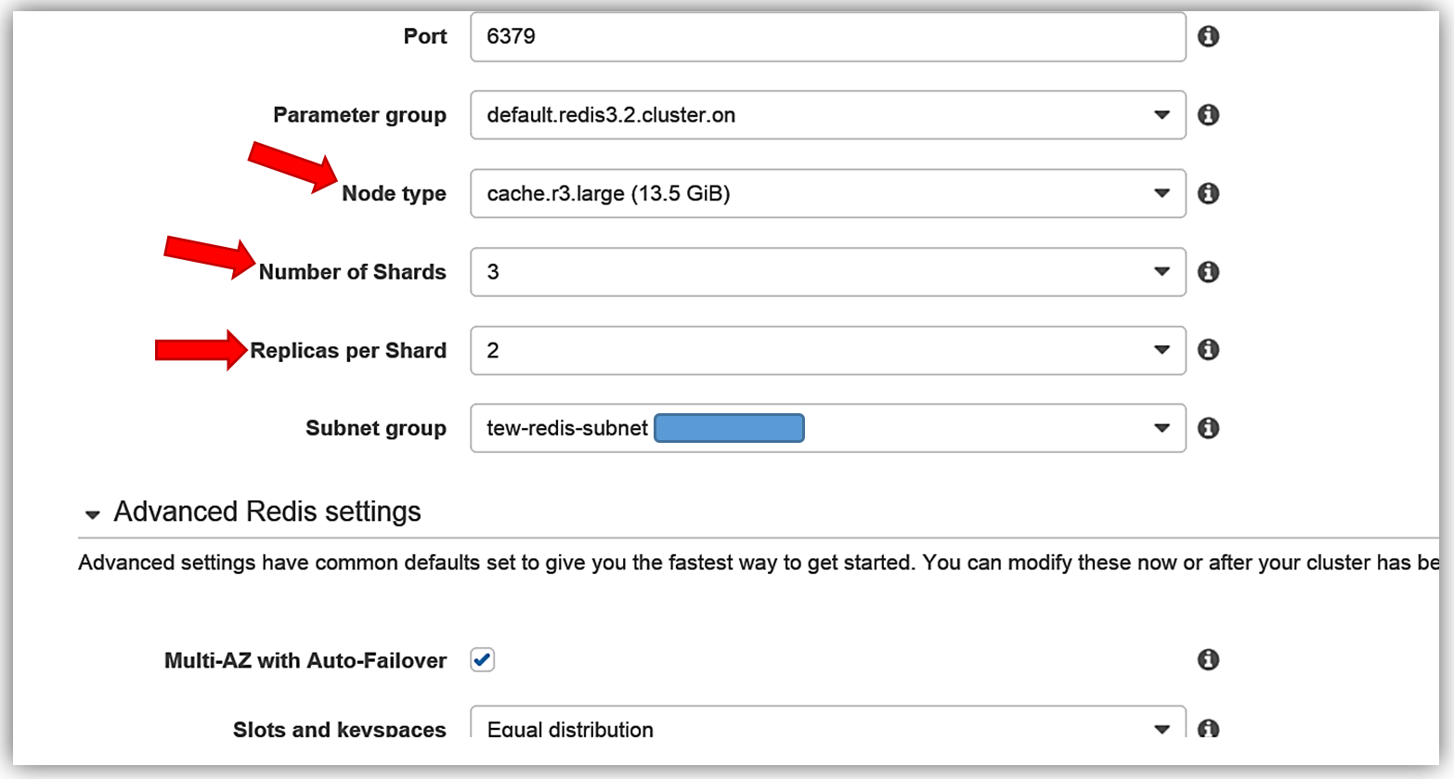Click the info icon beside Port field

(x=1208, y=36)
